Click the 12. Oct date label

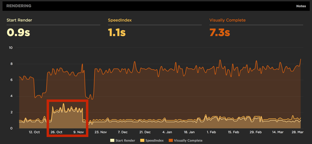click(34, 132)
